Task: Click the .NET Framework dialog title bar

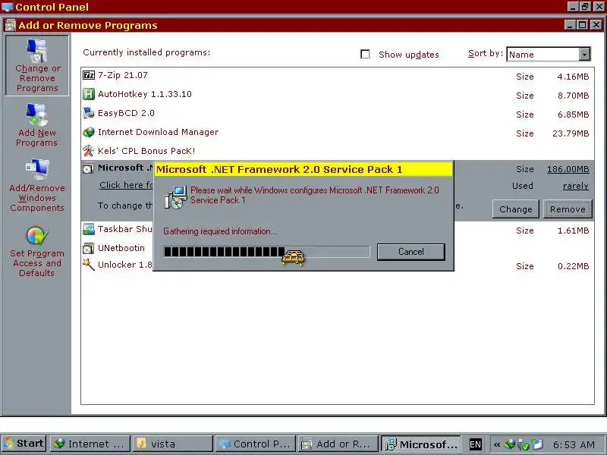Action: coord(303,169)
